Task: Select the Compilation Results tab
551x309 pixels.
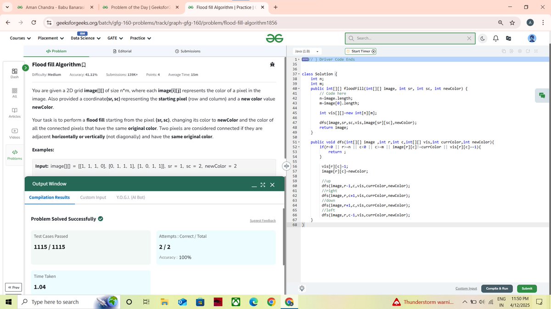Action: 49,197
